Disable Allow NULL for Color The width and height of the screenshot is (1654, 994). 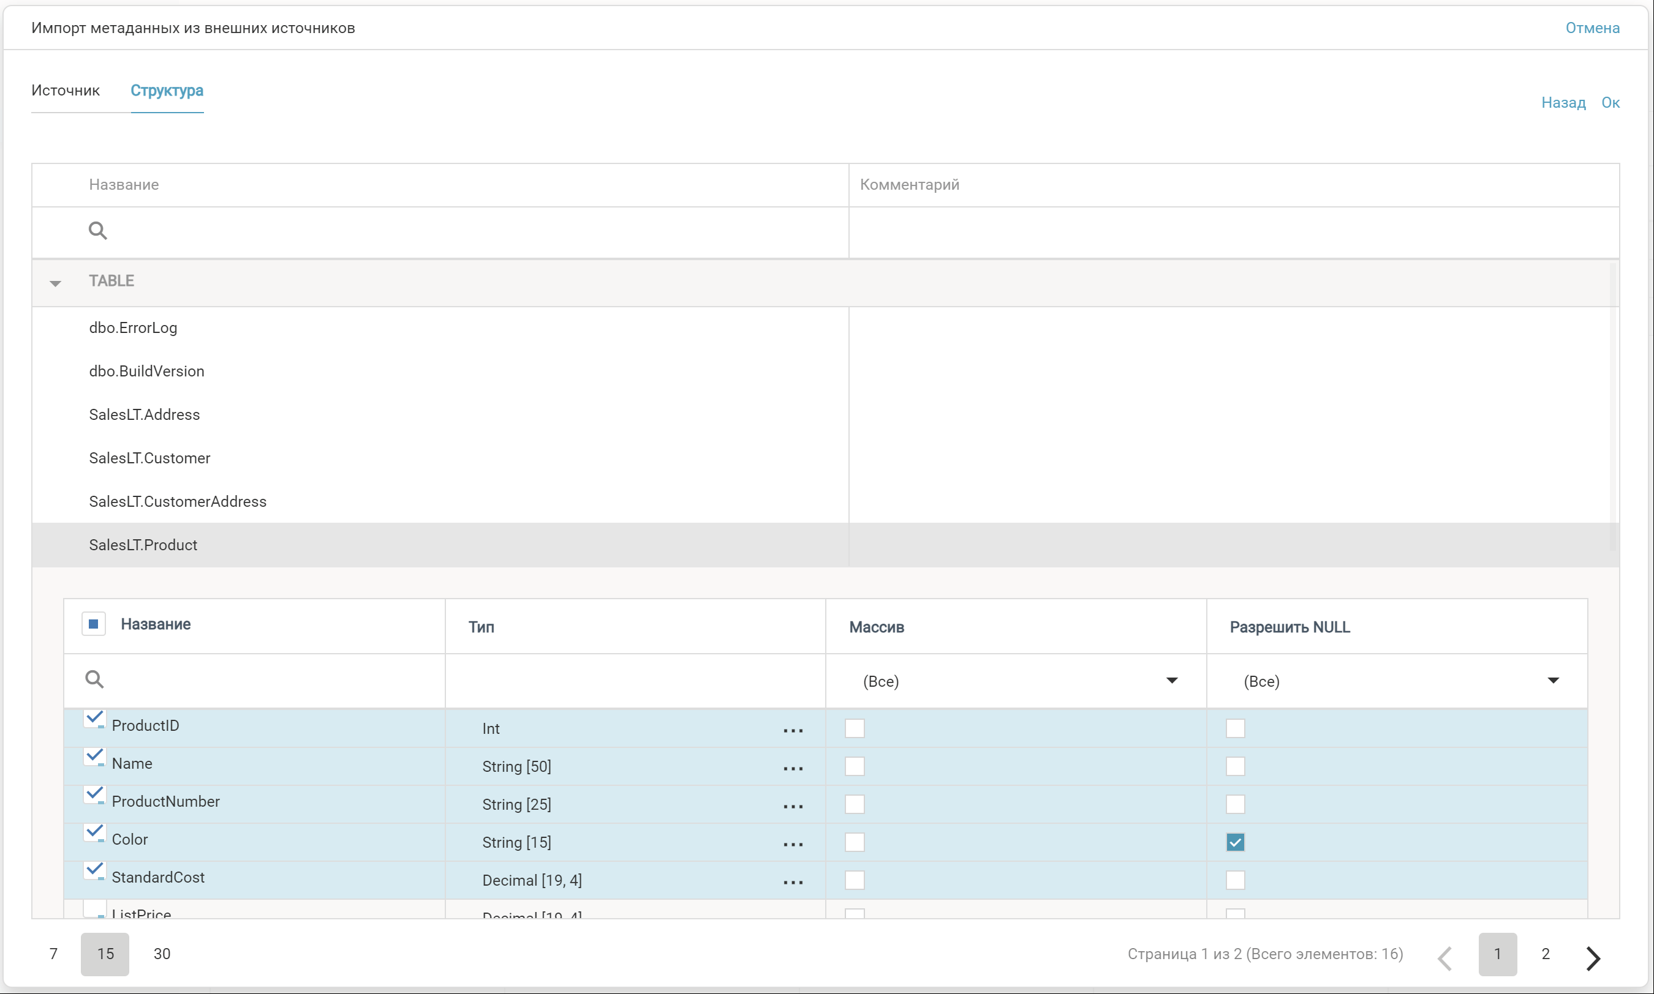[x=1234, y=842]
